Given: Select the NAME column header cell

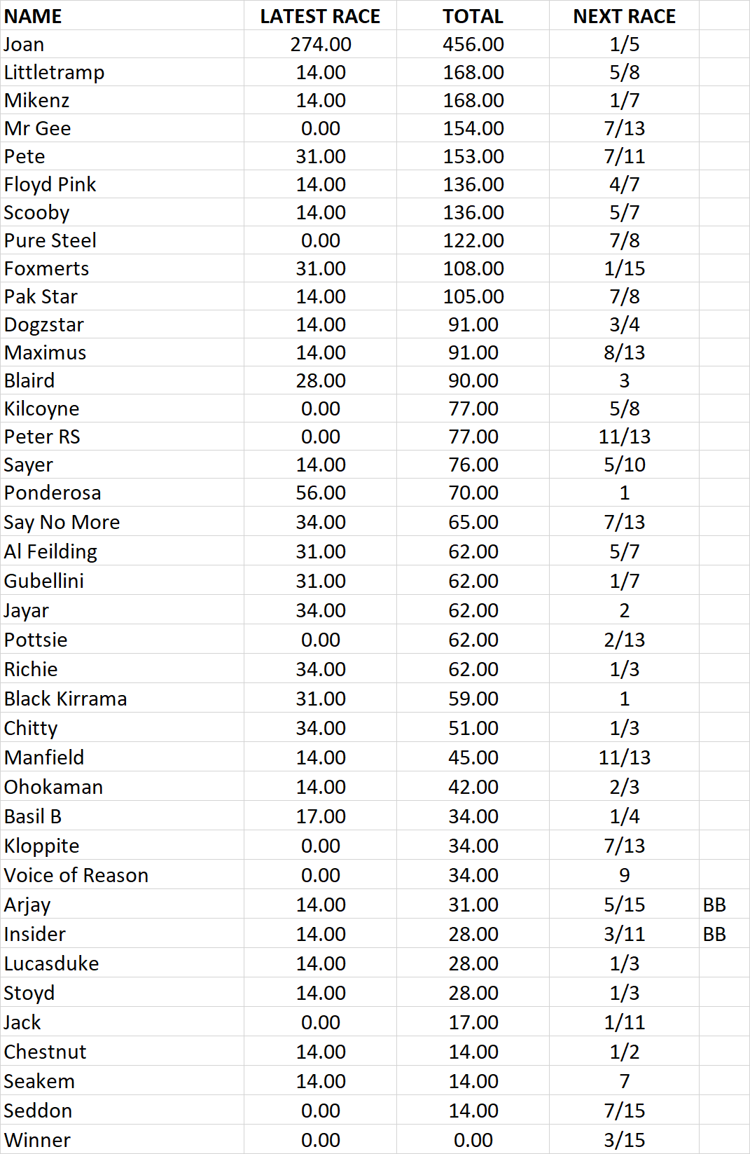Looking at the screenshot, I should click(x=122, y=15).
